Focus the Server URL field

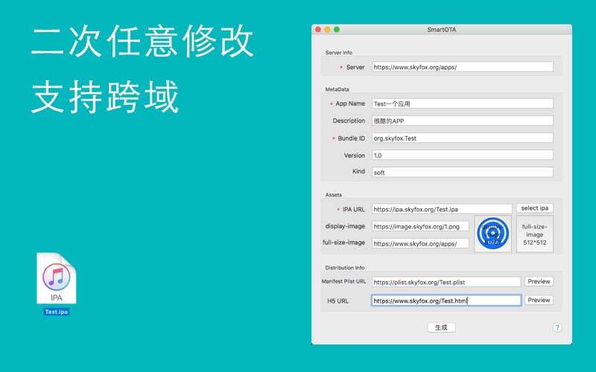pyautogui.click(x=462, y=67)
